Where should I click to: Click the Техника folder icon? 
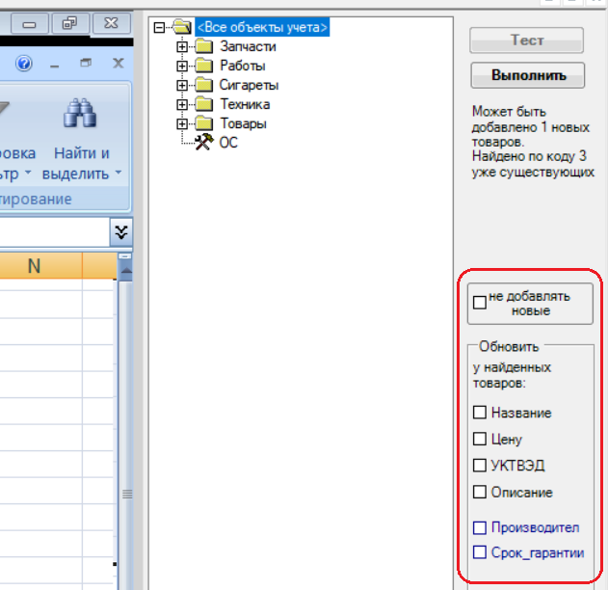(203, 104)
